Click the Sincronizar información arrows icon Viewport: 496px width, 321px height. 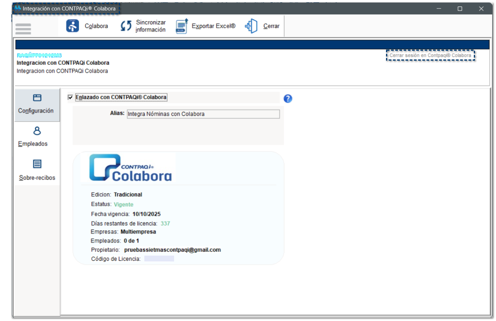click(x=126, y=26)
